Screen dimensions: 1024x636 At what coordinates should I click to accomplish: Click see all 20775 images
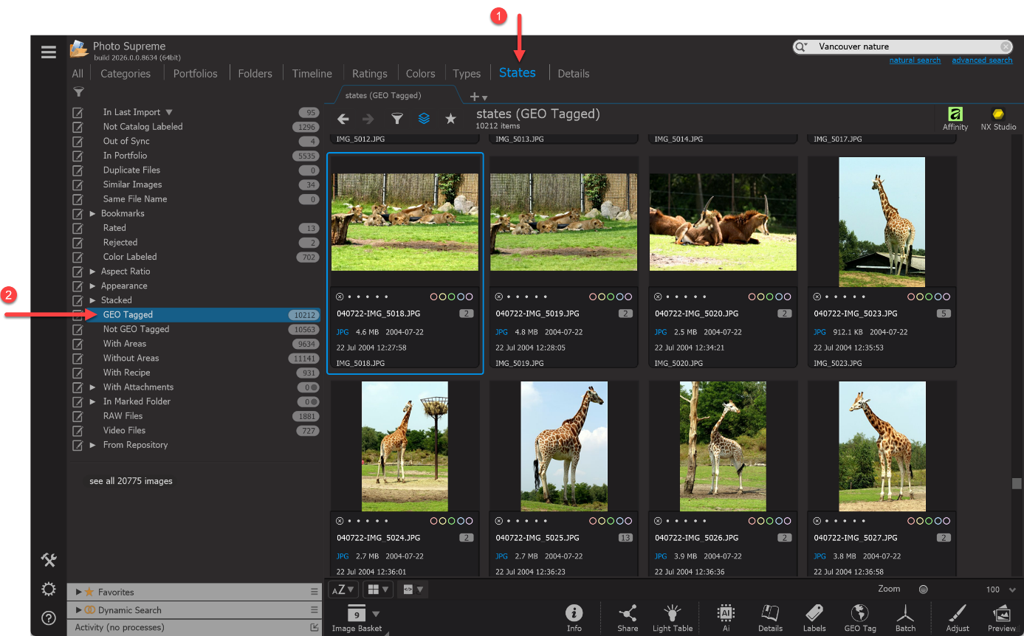tap(131, 481)
